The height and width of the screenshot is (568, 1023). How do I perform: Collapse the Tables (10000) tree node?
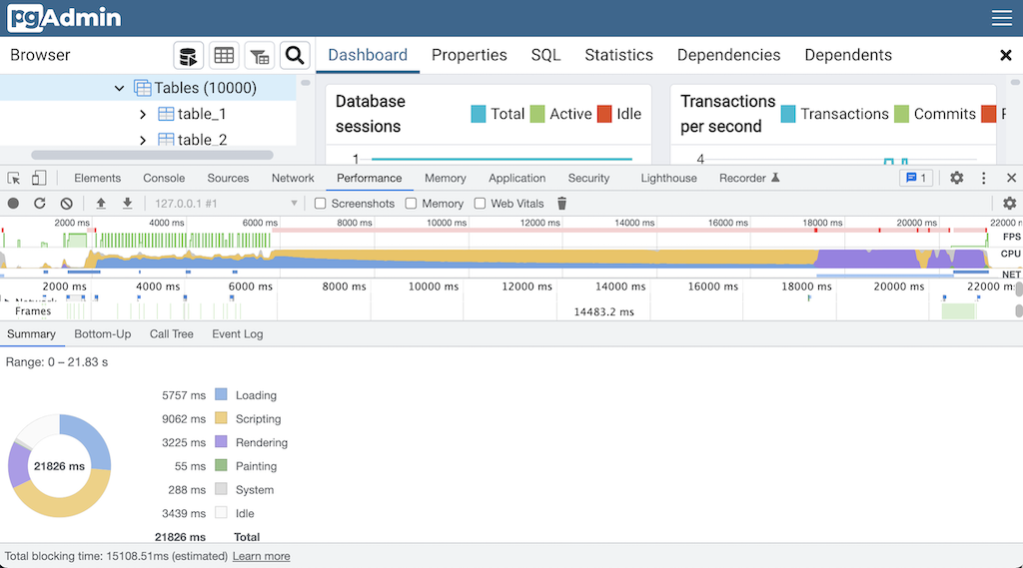(120, 89)
